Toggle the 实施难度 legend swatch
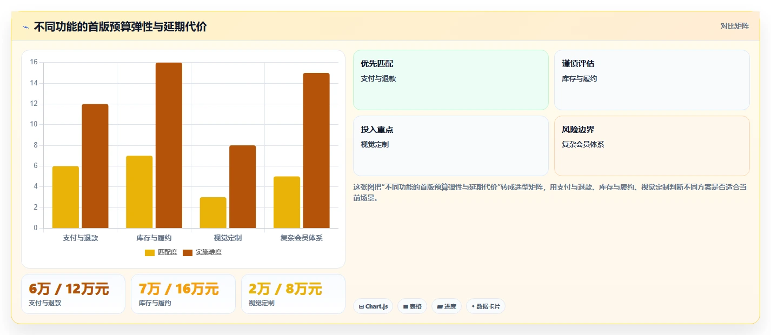Screen dimensions: 771x335 tap(188, 253)
